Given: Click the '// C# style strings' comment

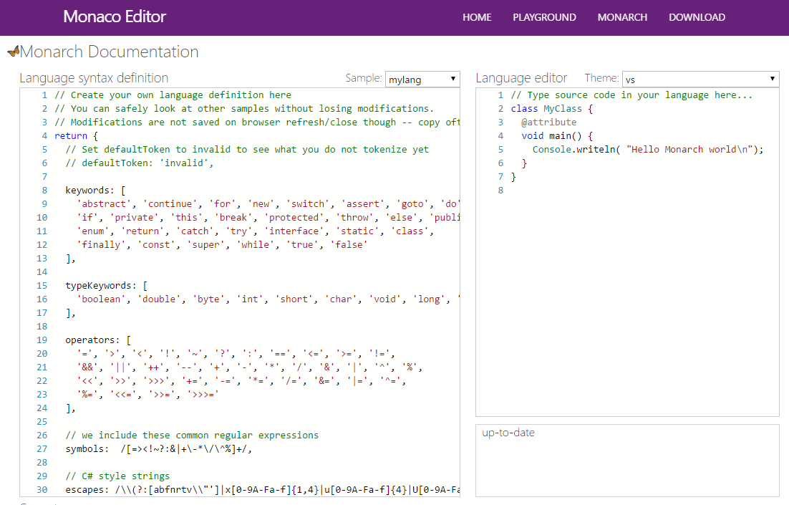Looking at the screenshot, I should click(117, 476).
